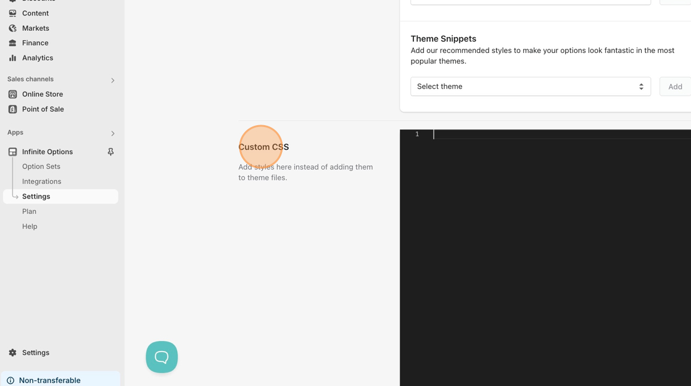Click the Add theme snippet button
This screenshot has width=691, height=386.
pos(675,86)
